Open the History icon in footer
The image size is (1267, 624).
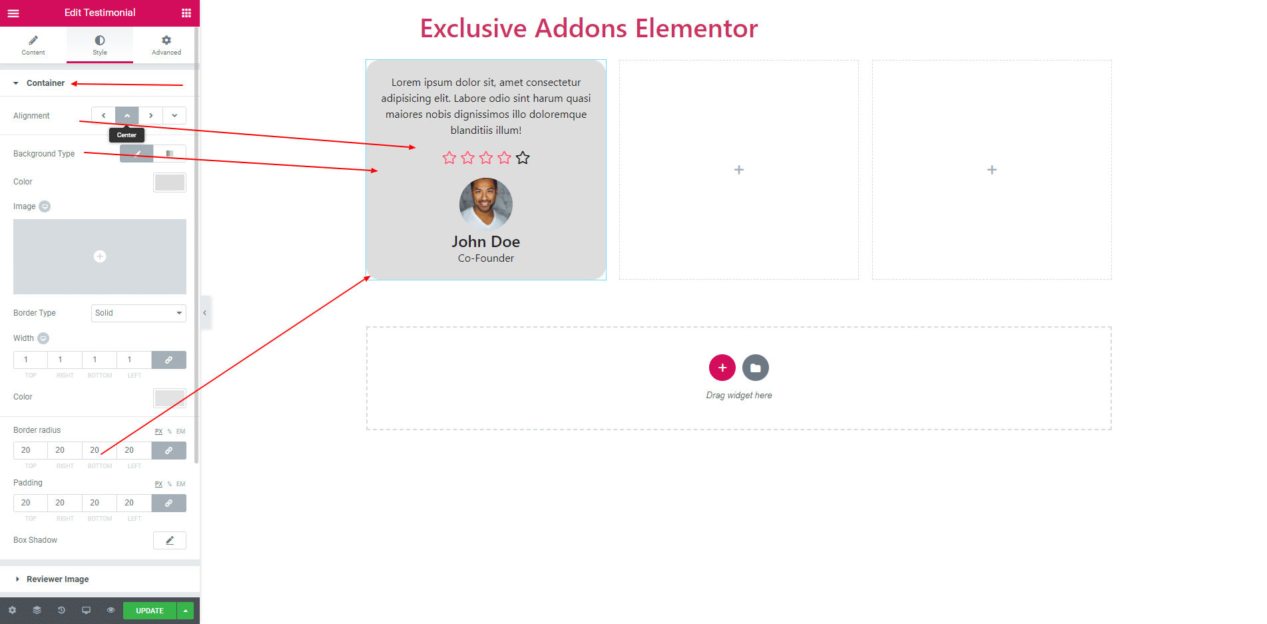click(61, 610)
